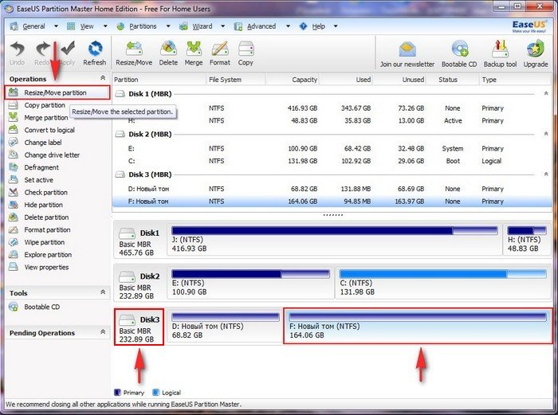The image size is (558, 415).
Task: Select F: Новый том row in list
Action: tap(332, 202)
